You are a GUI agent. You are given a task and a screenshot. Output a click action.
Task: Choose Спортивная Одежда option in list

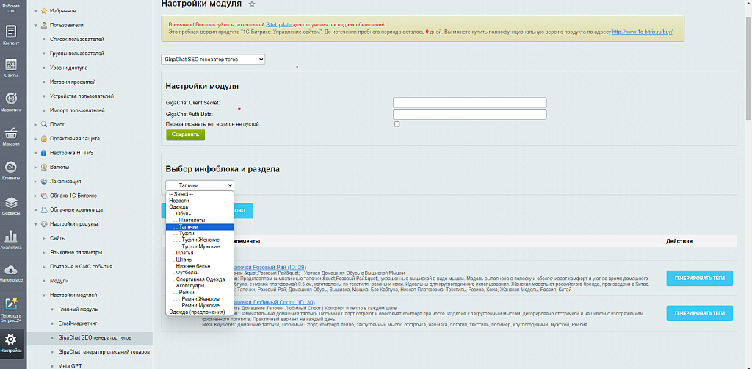[200, 279]
